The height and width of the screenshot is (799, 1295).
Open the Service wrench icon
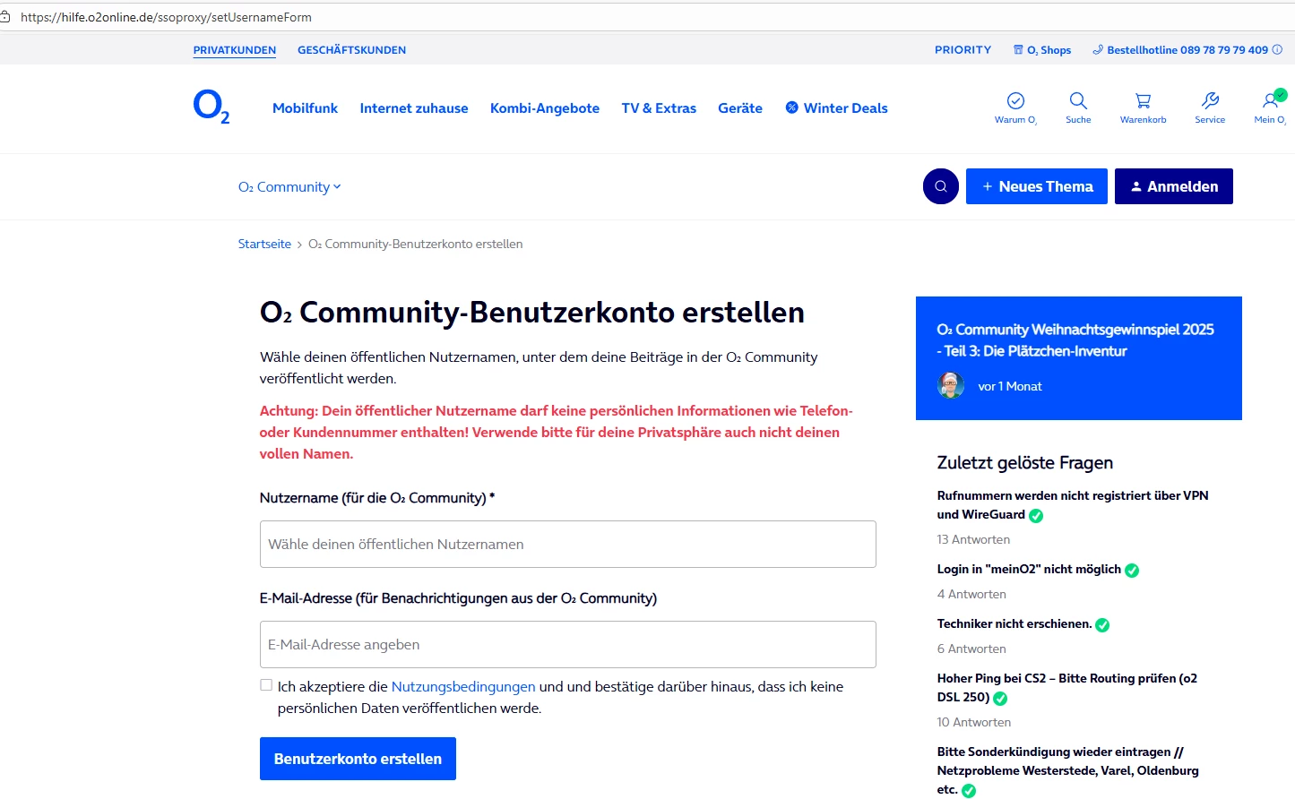tap(1210, 100)
